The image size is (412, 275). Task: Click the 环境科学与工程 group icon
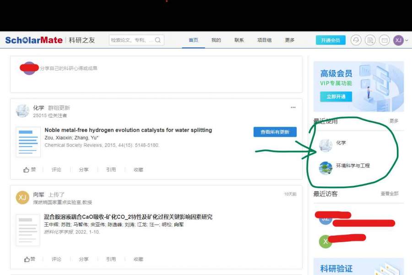(325, 168)
